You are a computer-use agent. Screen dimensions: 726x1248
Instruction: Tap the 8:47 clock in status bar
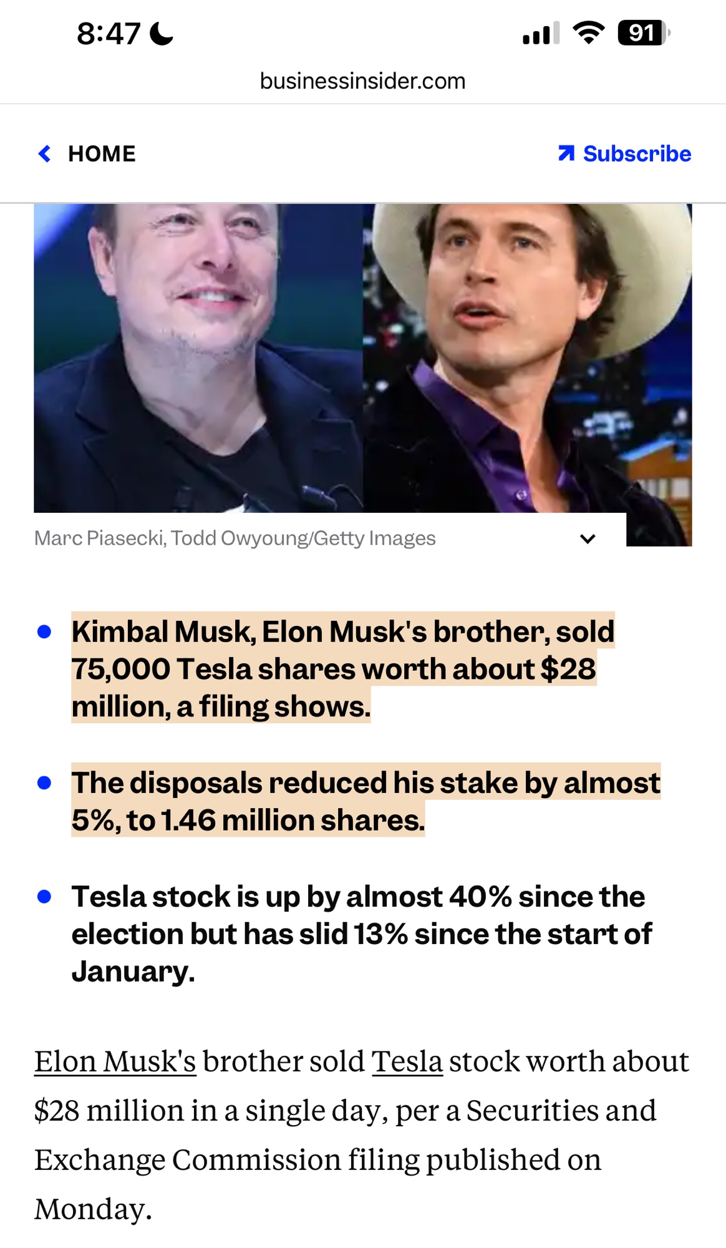pyautogui.click(x=109, y=34)
